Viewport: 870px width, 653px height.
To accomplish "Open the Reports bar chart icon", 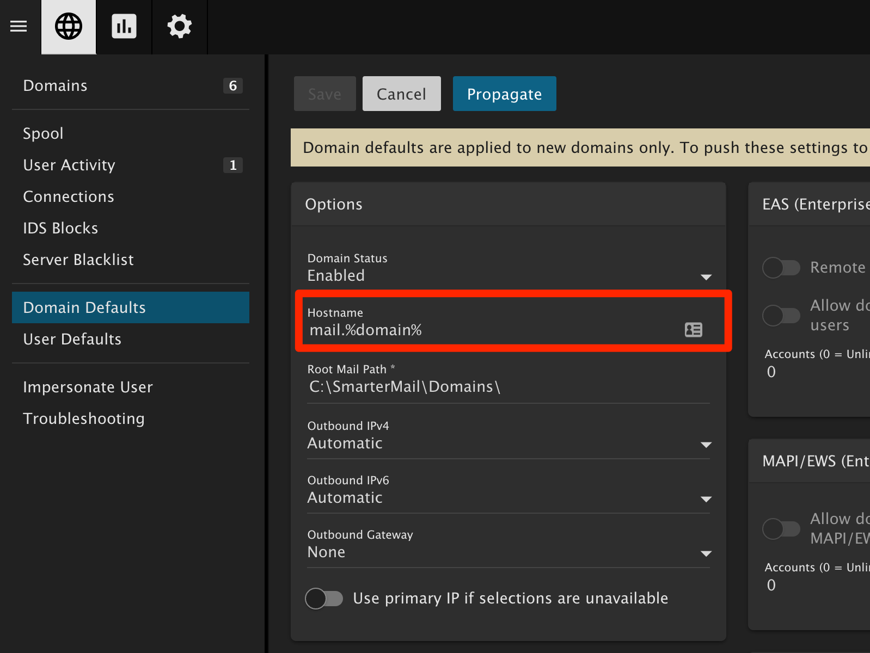I will (x=124, y=26).
